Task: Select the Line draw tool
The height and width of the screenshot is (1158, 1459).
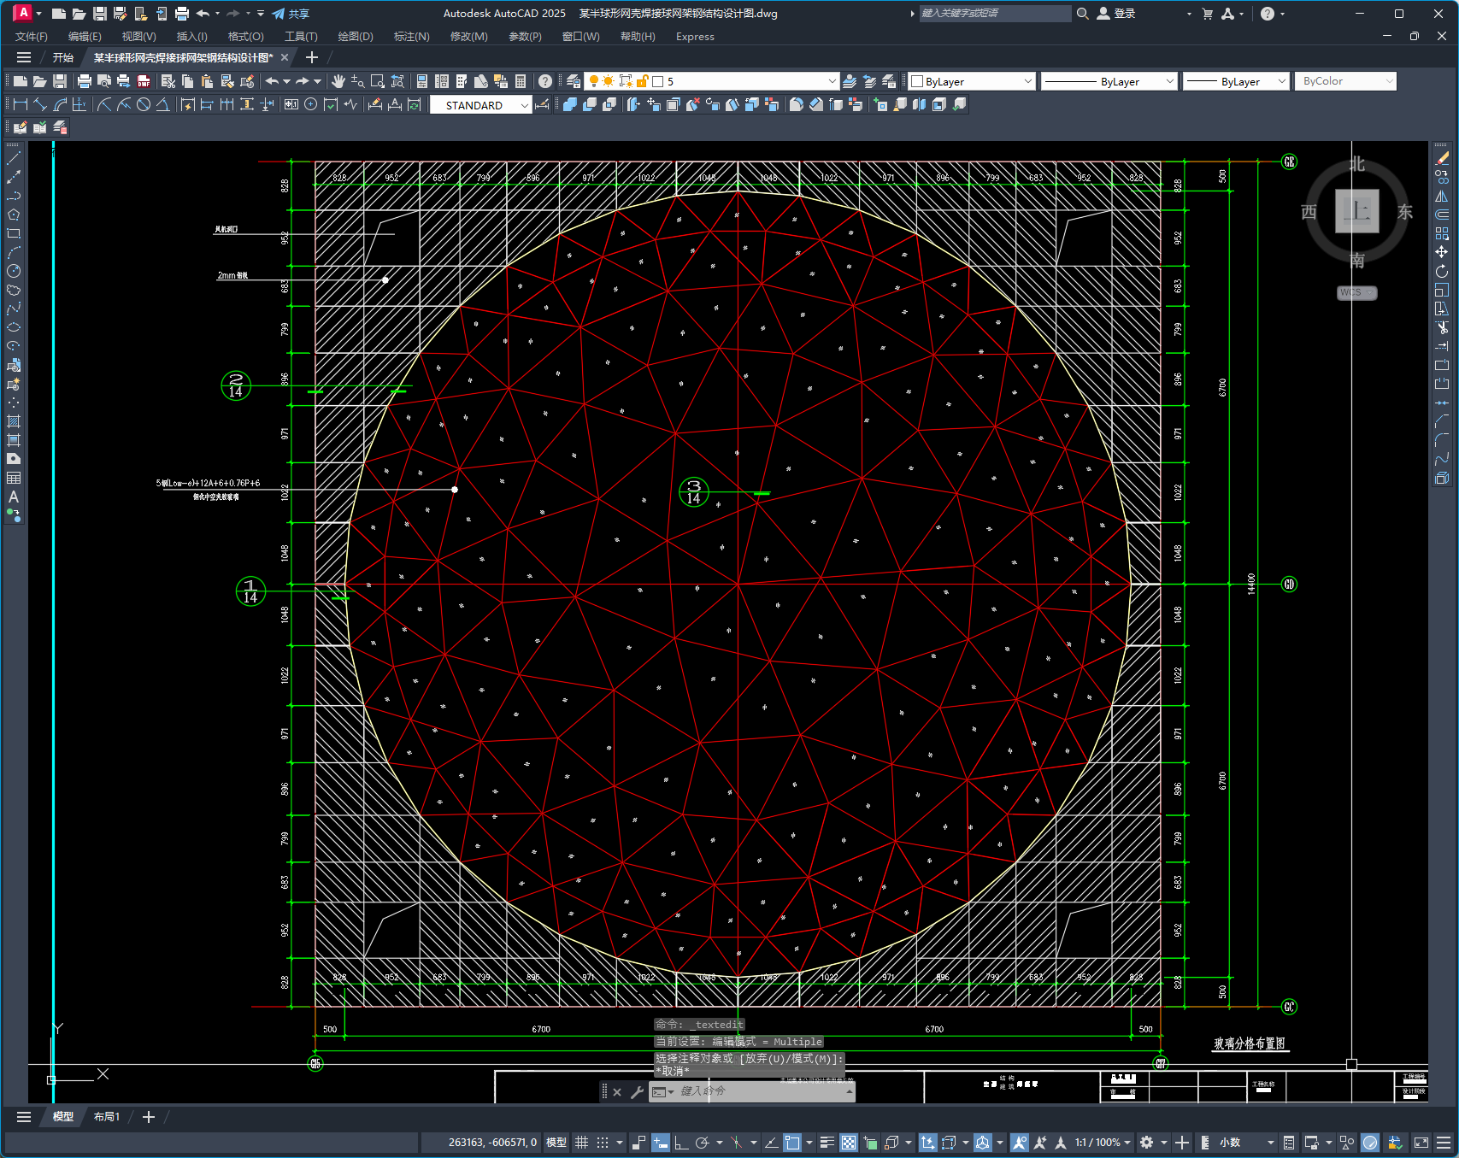Action: point(14,158)
